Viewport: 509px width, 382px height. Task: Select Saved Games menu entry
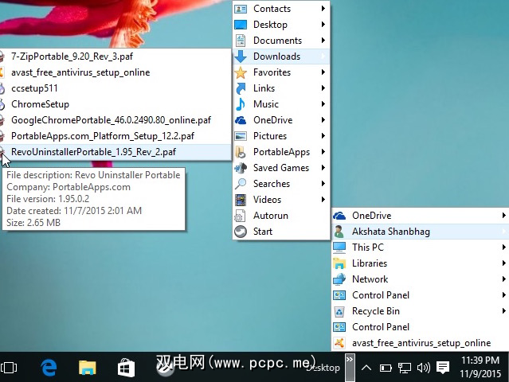tap(281, 168)
